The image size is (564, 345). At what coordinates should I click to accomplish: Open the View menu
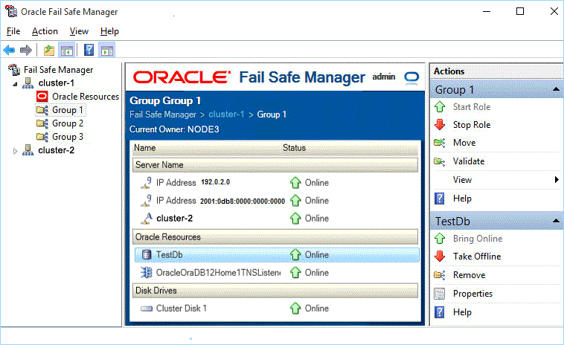coord(79,31)
